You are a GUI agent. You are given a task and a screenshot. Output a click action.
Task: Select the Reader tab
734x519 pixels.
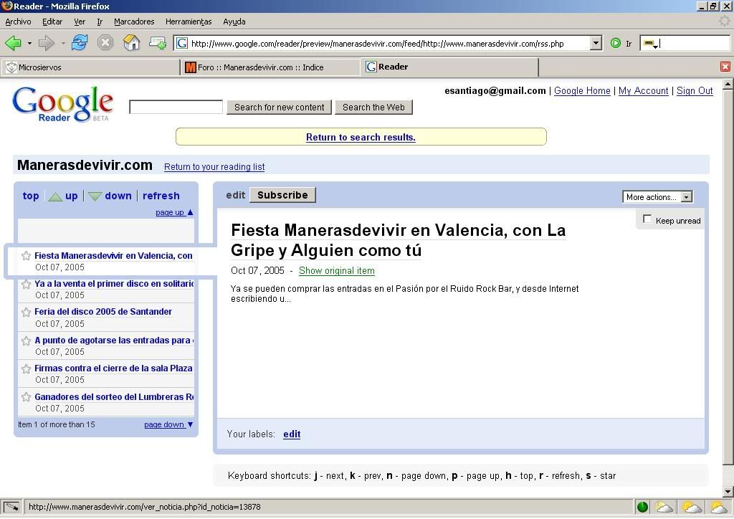[449, 67]
